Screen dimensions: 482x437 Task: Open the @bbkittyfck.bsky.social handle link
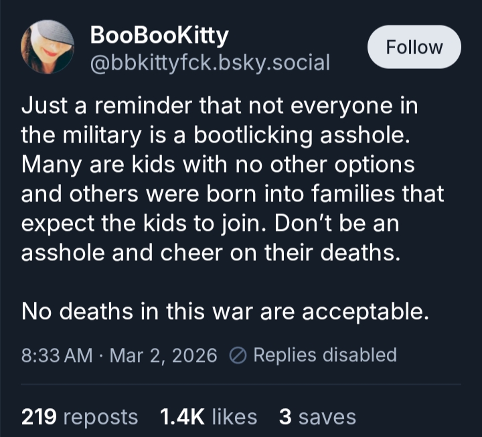210,62
